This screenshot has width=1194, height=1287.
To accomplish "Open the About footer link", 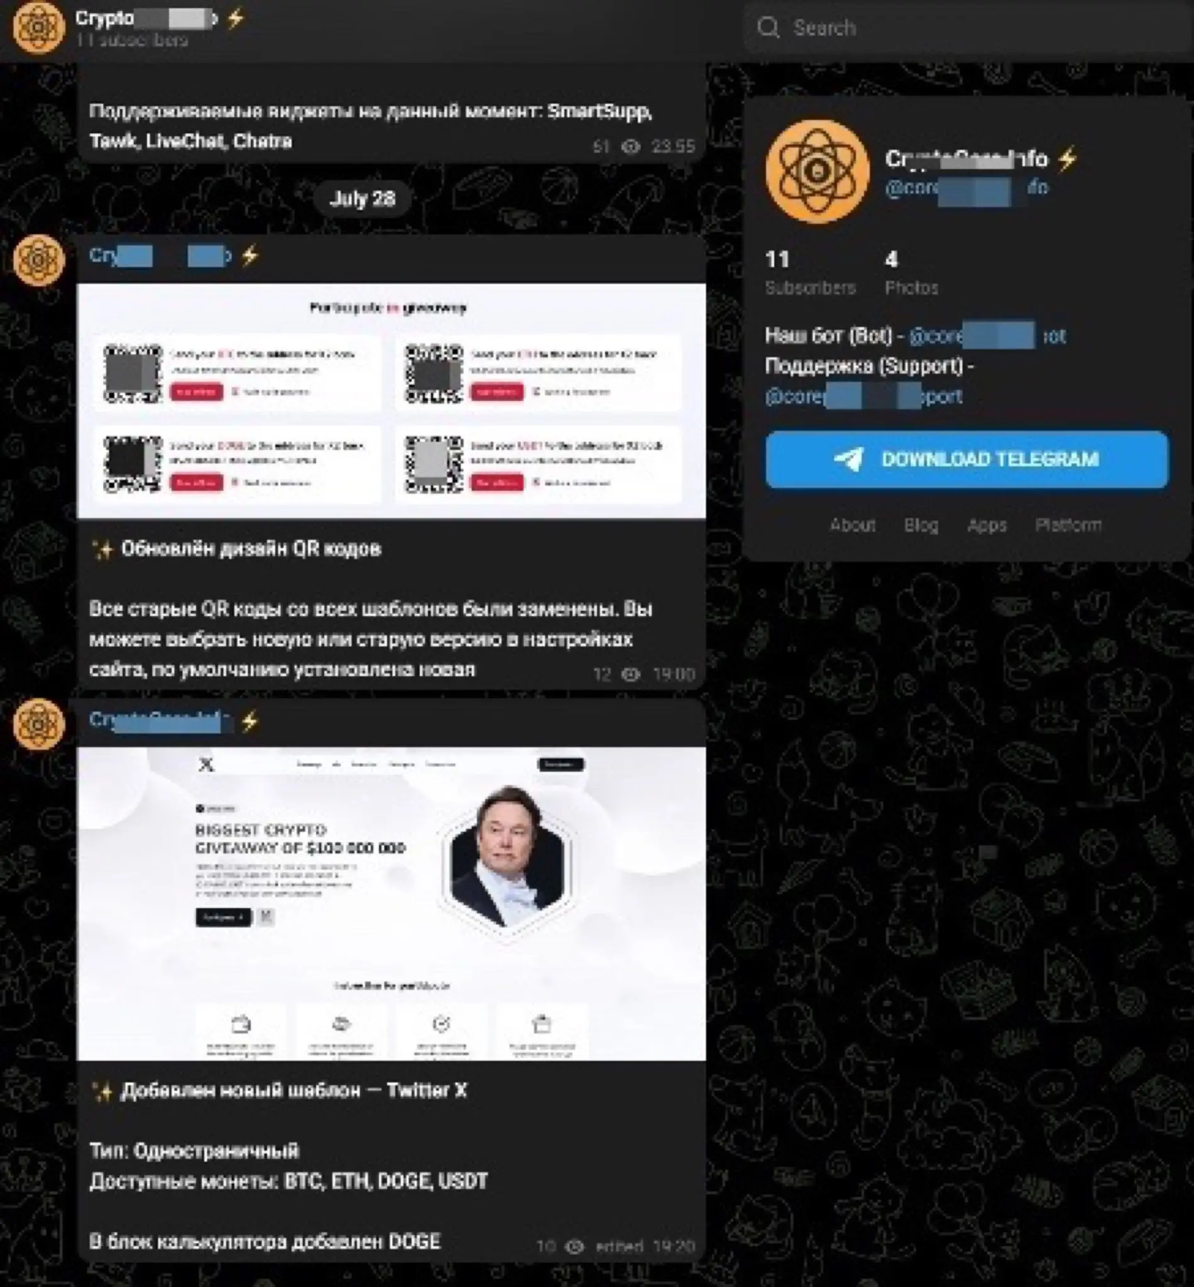I will (853, 525).
